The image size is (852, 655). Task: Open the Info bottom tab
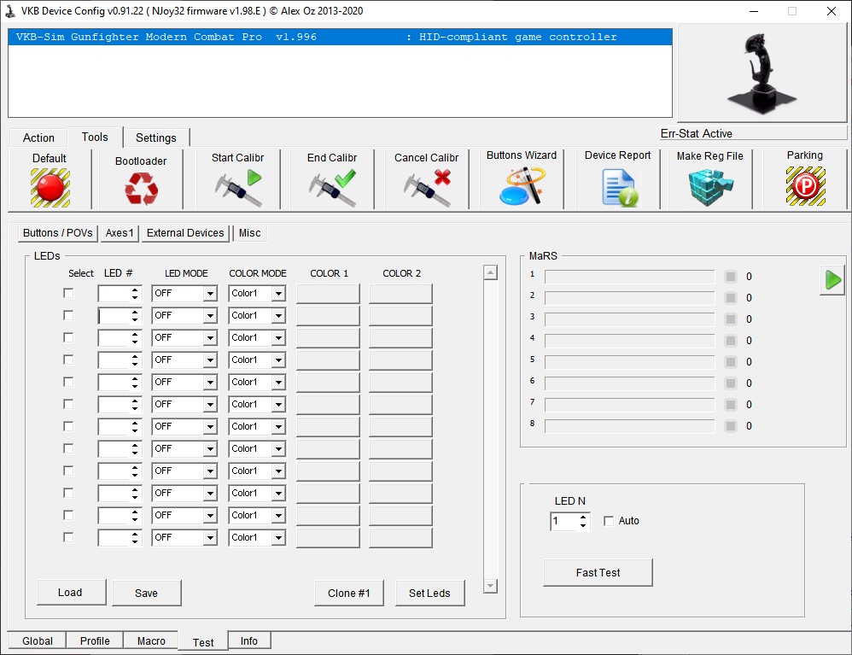tap(249, 640)
